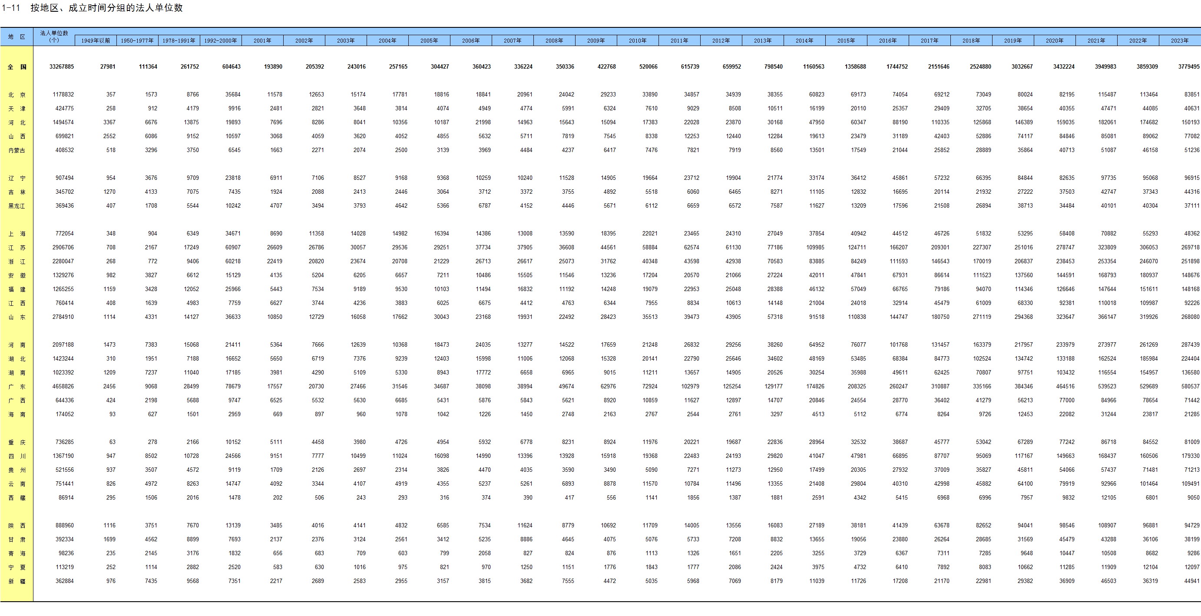Image resolution: width=1201 pixels, height=616 pixels.
Task: Select the 1949年以前 column header
Action: [96, 40]
